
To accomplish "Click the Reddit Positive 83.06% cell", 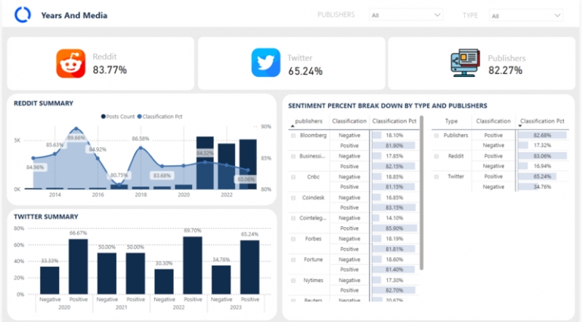I will tap(542, 156).
